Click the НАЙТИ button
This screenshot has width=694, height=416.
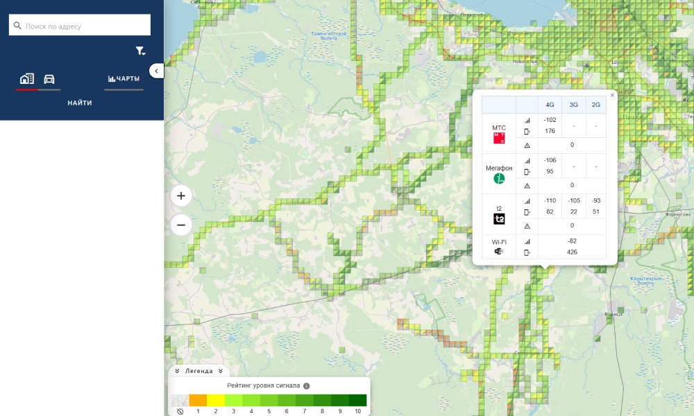80,103
